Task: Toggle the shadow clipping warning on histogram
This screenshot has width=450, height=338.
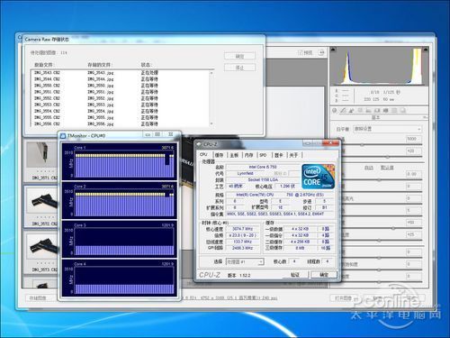Action: click(333, 49)
